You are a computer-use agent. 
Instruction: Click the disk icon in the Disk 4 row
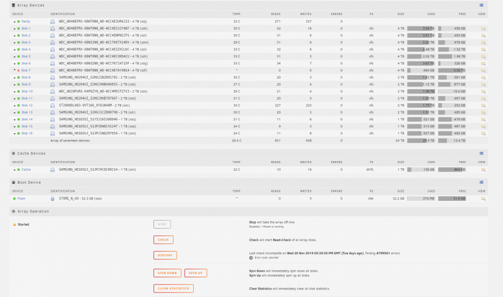coord(53,49)
